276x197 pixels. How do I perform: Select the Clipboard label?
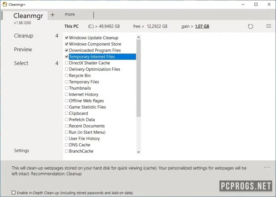pyautogui.click(x=78, y=113)
